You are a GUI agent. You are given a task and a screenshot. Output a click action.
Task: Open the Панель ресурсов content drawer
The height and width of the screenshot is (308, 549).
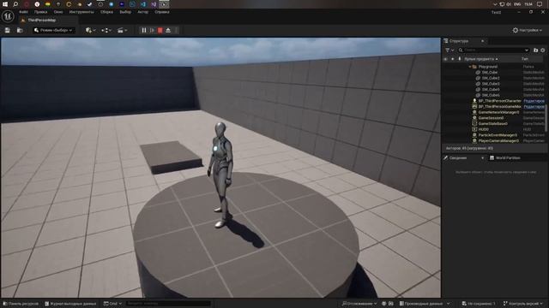(x=21, y=304)
